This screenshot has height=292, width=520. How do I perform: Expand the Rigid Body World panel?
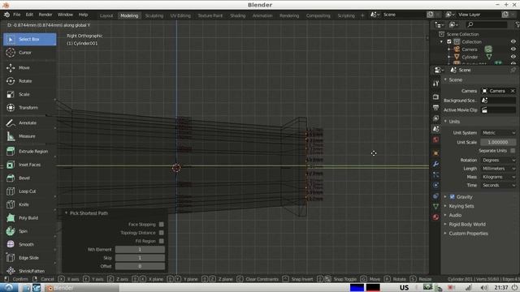[x=466, y=224]
